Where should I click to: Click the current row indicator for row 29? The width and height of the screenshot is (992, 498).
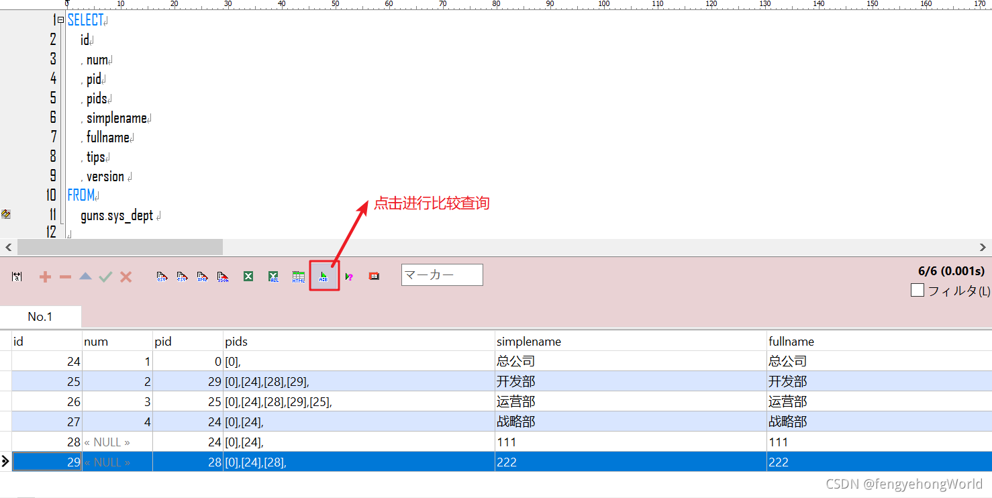pos(5,462)
